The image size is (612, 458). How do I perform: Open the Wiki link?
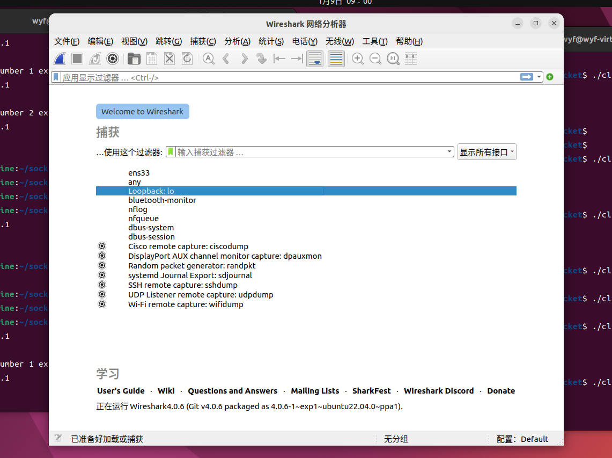point(166,391)
